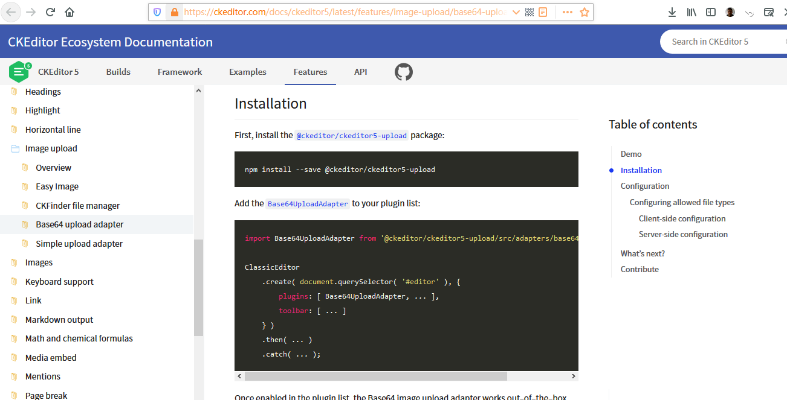Bookmark this page with the star icon
787x400 pixels.
click(x=585, y=12)
